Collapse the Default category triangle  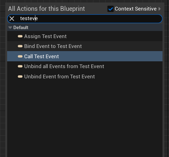tap(10, 28)
